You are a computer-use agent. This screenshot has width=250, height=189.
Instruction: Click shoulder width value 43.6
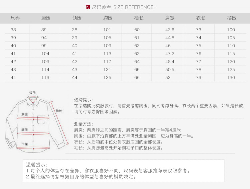[170, 30]
